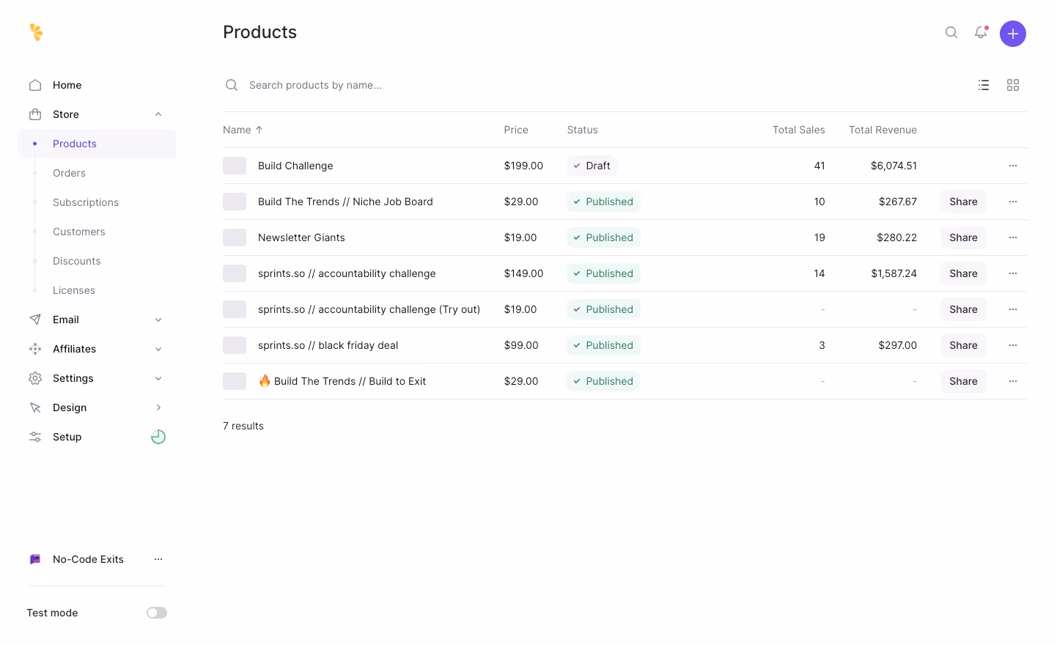
Task: Toggle Test mode switch
Action: point(157,613)
